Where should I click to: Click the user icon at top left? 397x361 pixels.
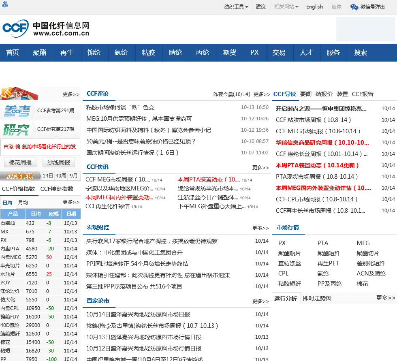(x=5, y=4)
